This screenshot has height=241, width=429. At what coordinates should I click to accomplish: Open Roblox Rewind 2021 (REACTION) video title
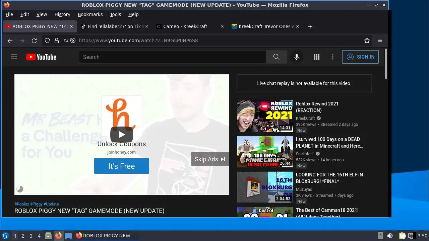317,107
